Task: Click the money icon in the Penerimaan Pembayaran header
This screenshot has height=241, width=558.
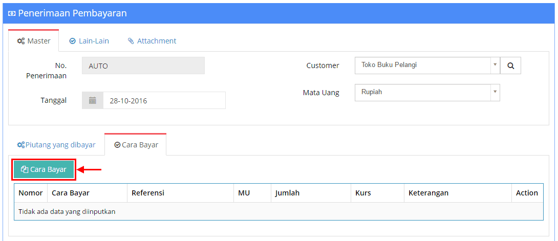Action: (x=12, y=14)
